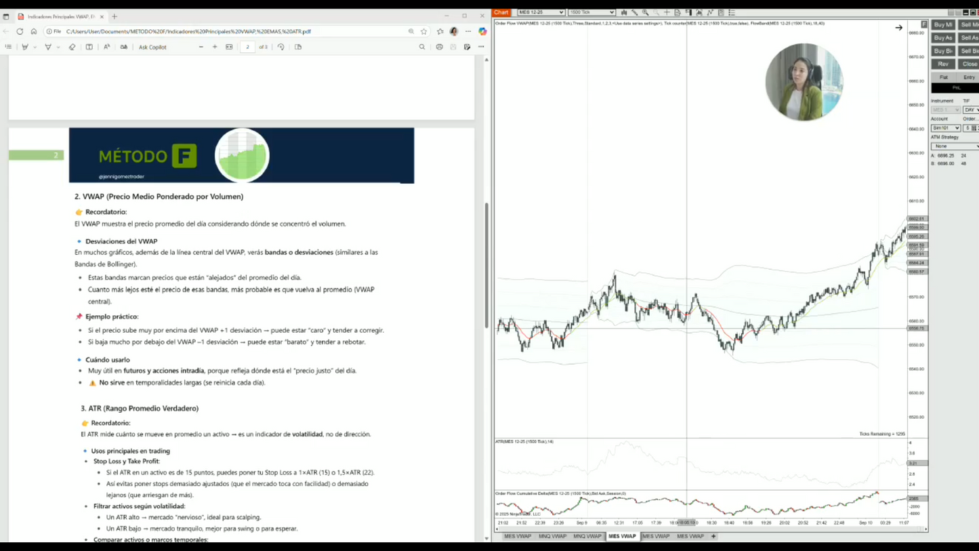Screen dimensions: 979x551
Task: Open the browser profile avatar
Action: (454, 31)
